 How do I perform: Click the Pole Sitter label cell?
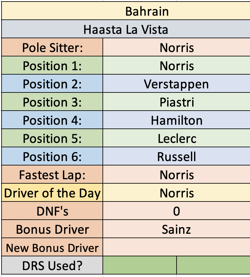pyautogui.click(x=52, y=47)
